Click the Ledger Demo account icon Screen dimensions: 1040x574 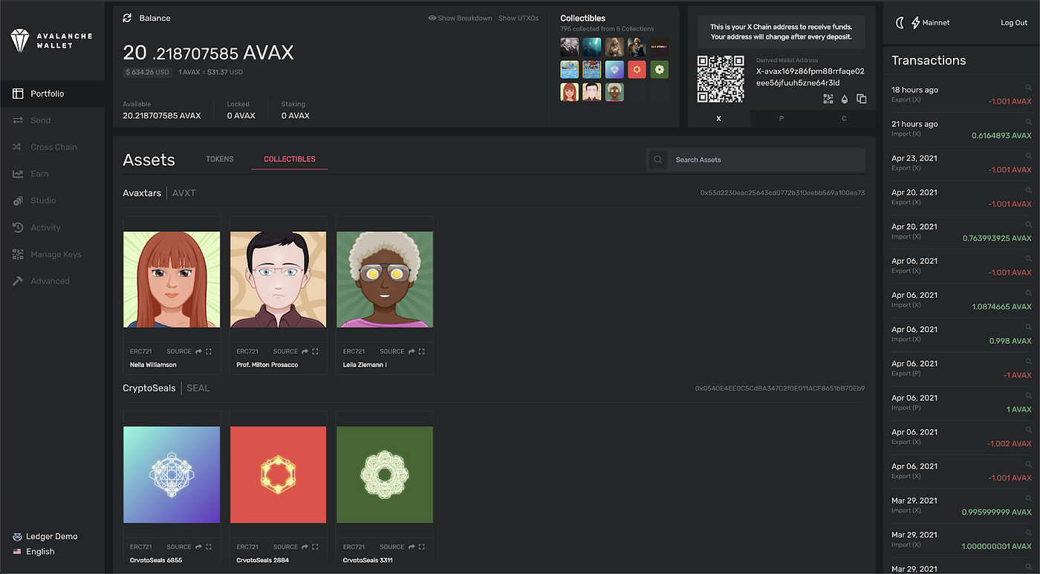click(x=17, y=536)
